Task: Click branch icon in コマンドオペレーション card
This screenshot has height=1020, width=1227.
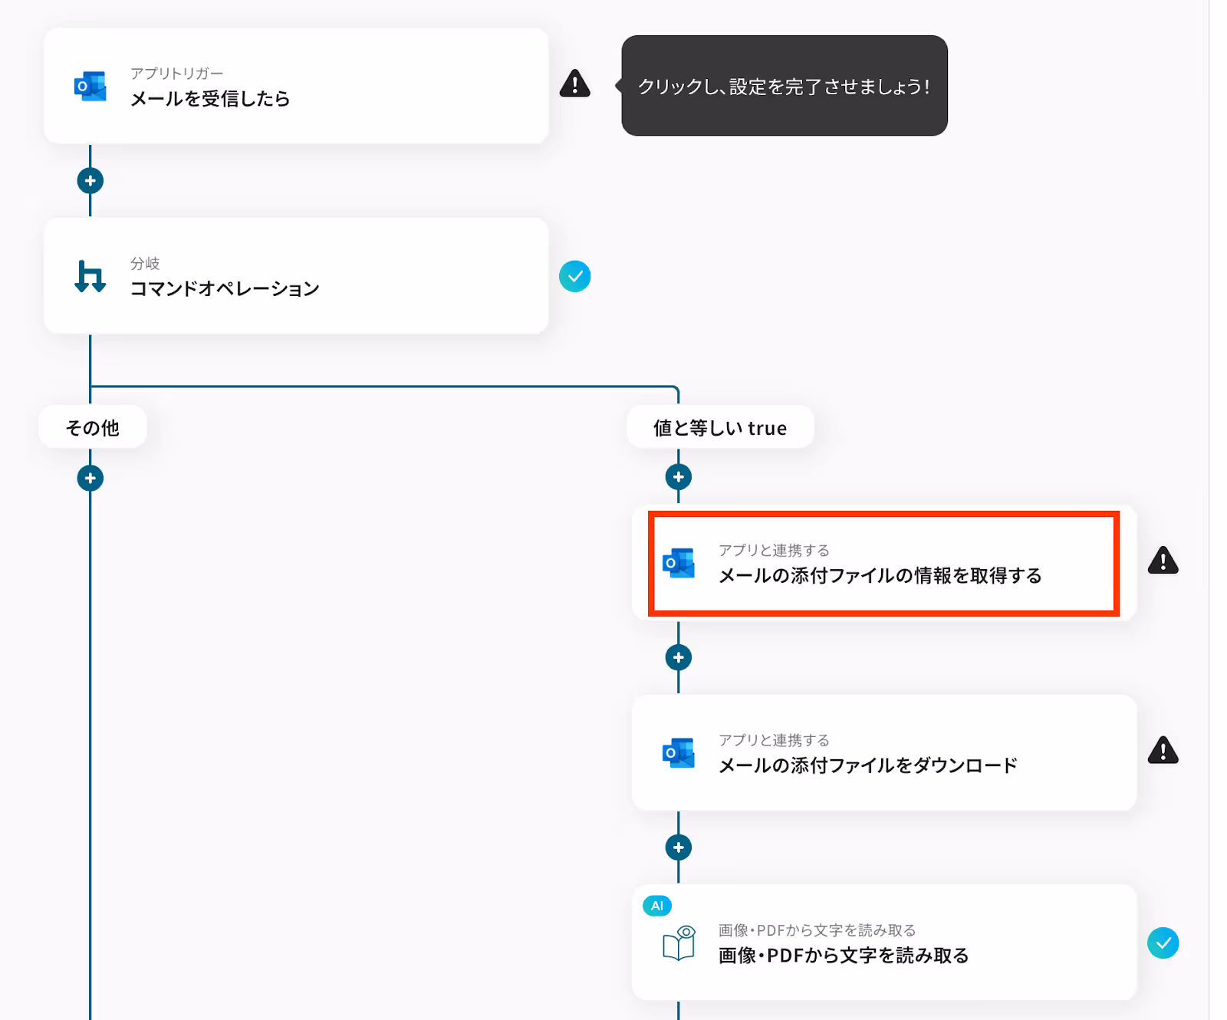Action: click(90, 276)
